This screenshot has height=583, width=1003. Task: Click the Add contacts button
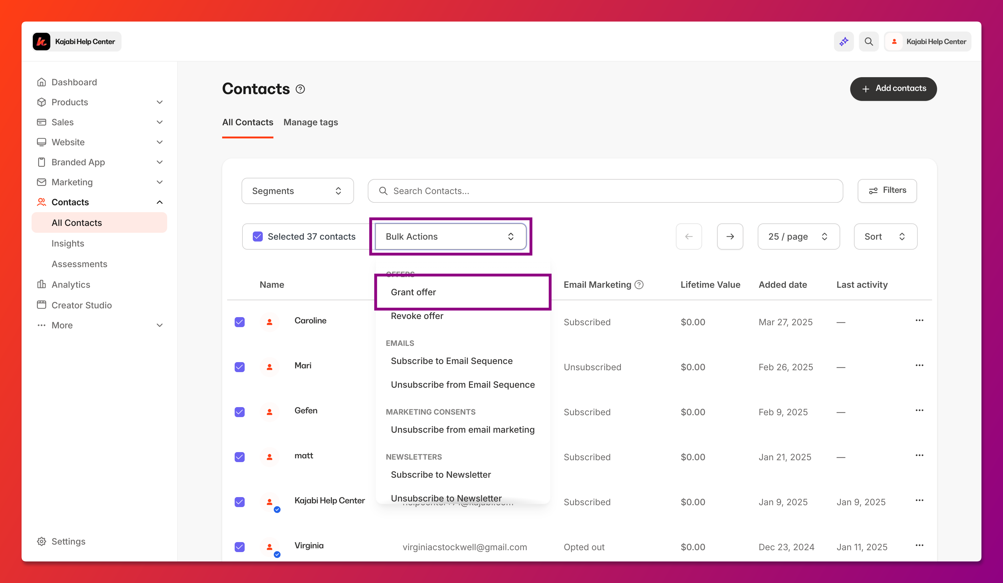pos(893,89)
